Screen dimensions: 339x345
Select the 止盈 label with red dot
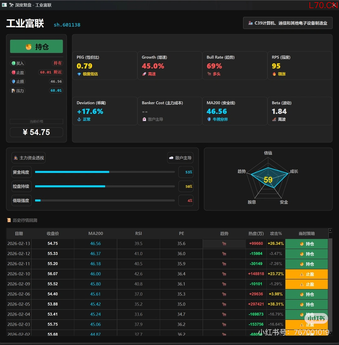(x=18, y=72)
